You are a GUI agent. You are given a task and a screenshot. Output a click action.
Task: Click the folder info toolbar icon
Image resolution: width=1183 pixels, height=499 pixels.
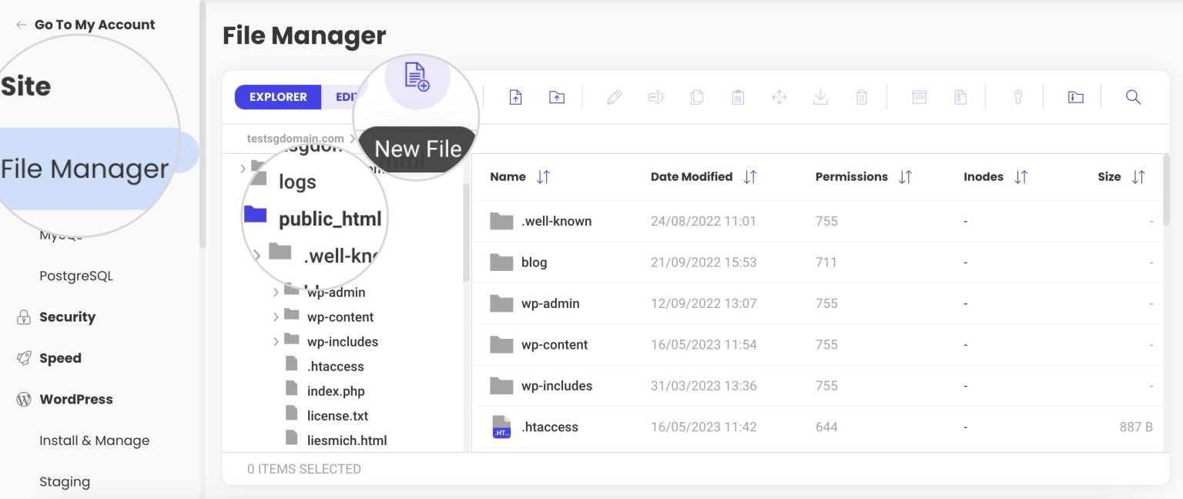click(1076, 97)
